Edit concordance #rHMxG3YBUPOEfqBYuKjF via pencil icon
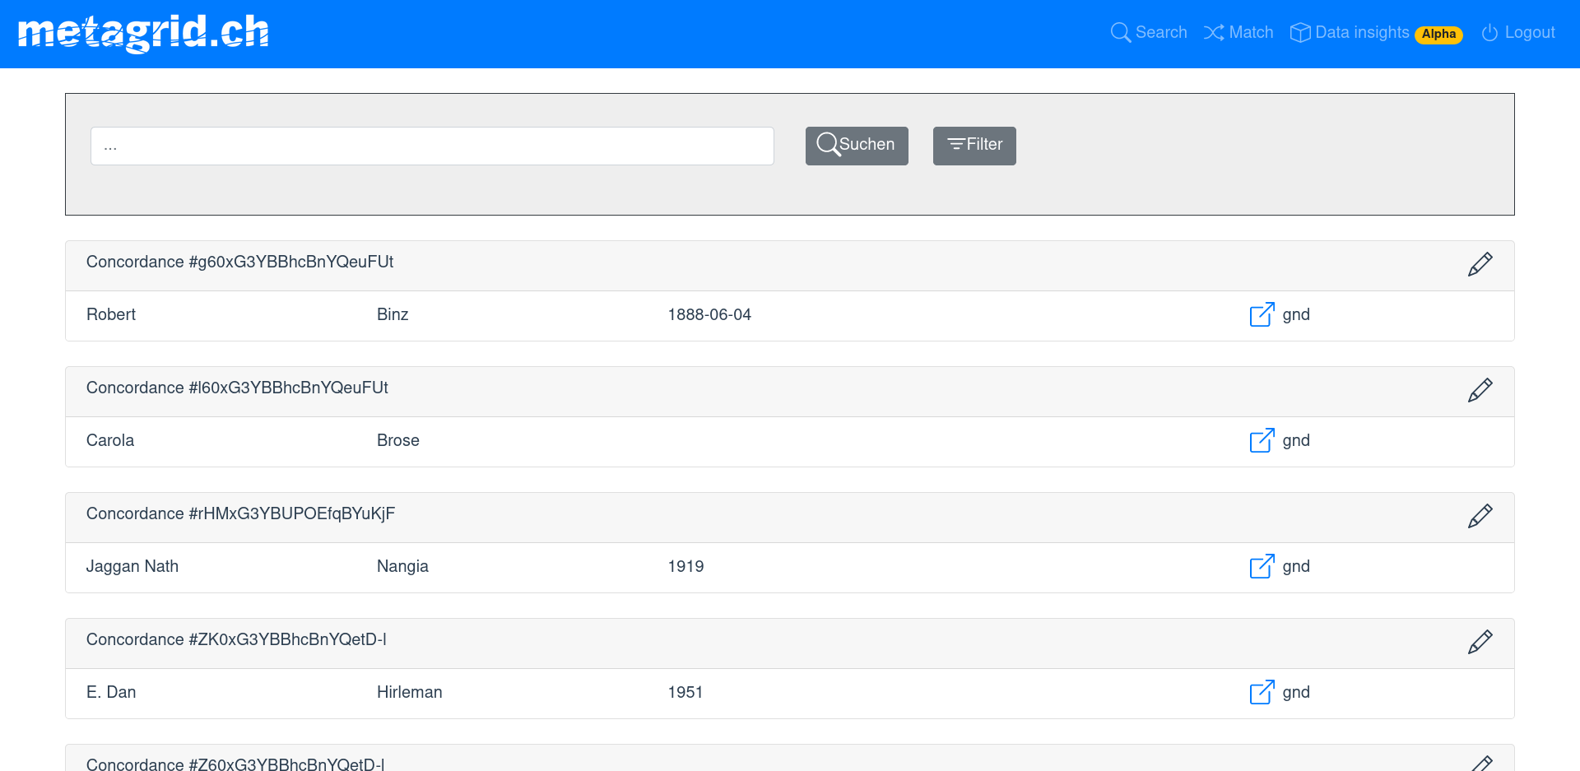Viewport: 1580px width, 771px height. (x=1480, y=516)
